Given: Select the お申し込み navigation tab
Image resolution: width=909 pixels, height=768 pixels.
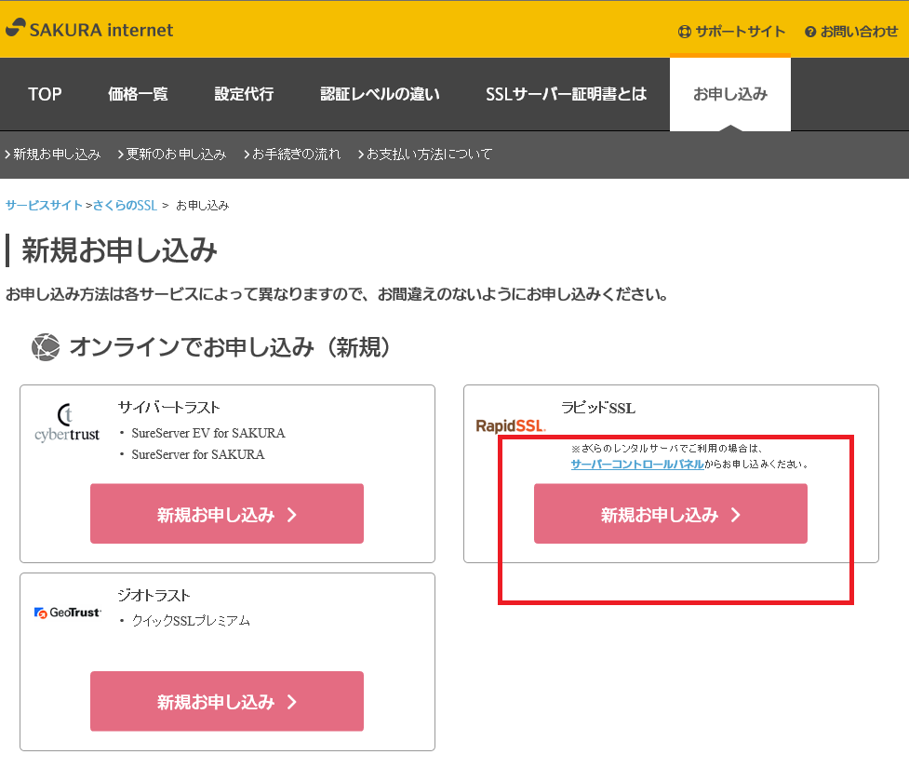Looking at the screenshot, I should pos(730,94).
